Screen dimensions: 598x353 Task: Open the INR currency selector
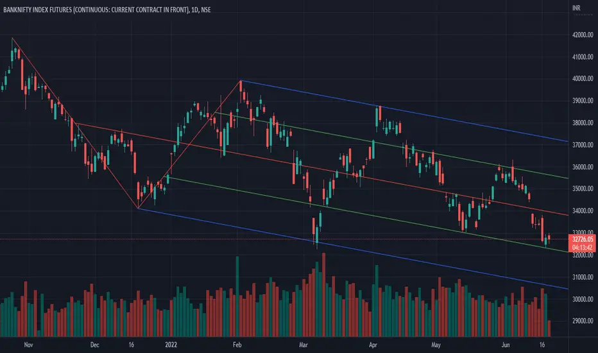pyautogui.click(x=576, y=8)
